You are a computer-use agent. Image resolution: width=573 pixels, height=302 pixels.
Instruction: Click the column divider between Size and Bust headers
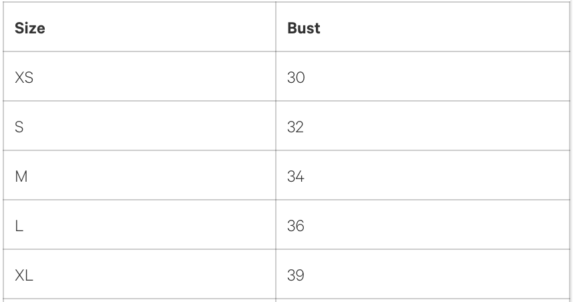click(x=276, y=30)
